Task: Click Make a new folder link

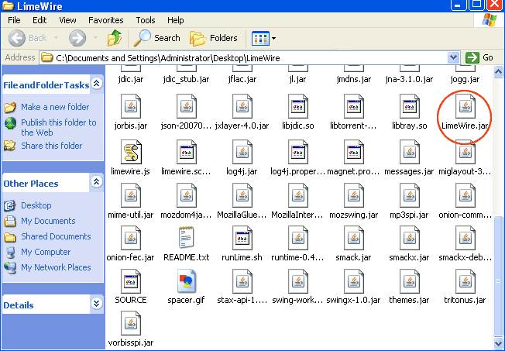Action: click(x=54, y=107)
